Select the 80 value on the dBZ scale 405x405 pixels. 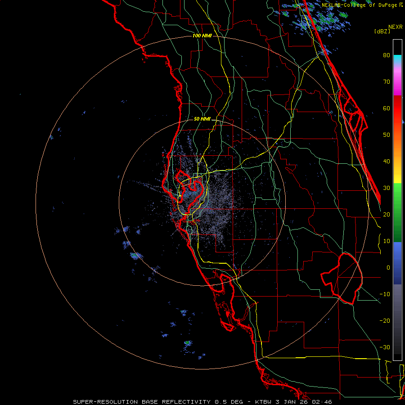[387, 55]
